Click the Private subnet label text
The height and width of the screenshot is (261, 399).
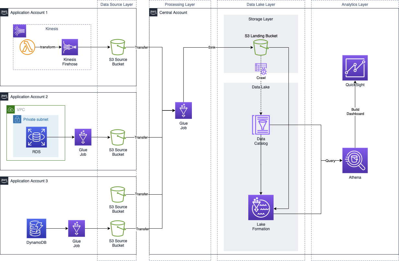[36, 119]
